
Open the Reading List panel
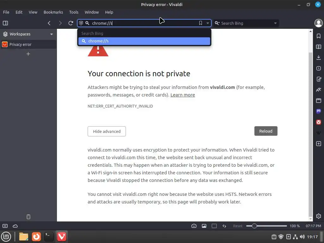318,47
